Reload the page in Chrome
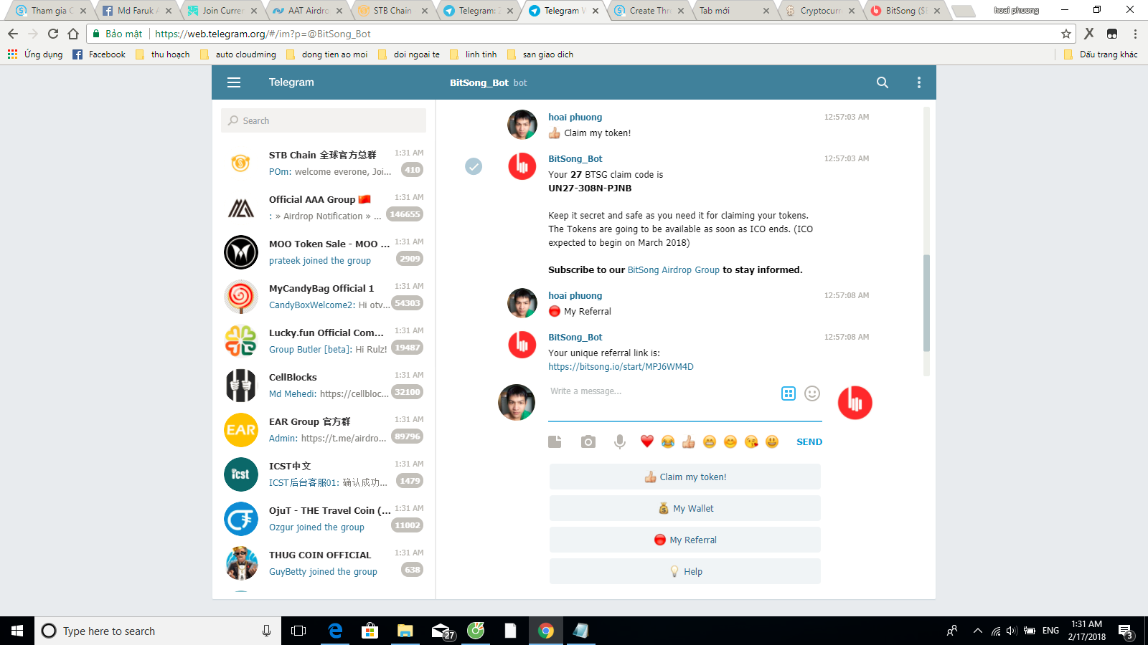This screenshot has width=1148, height=645. point(53,34)
